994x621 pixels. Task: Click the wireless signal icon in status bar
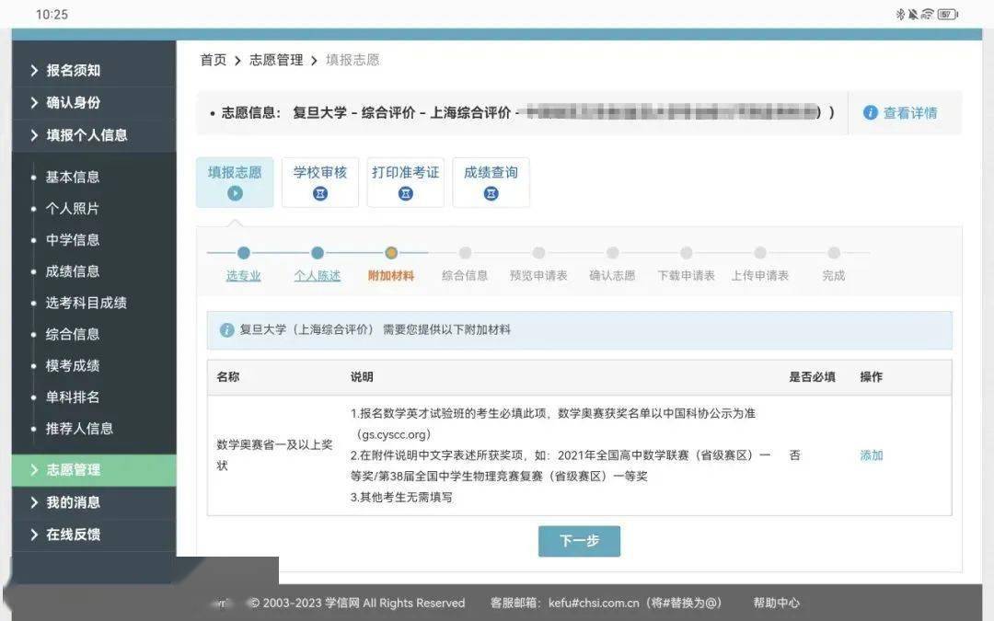[x=927, y=13]
